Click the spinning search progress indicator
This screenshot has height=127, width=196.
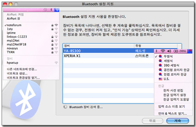(x=65, y=107)
